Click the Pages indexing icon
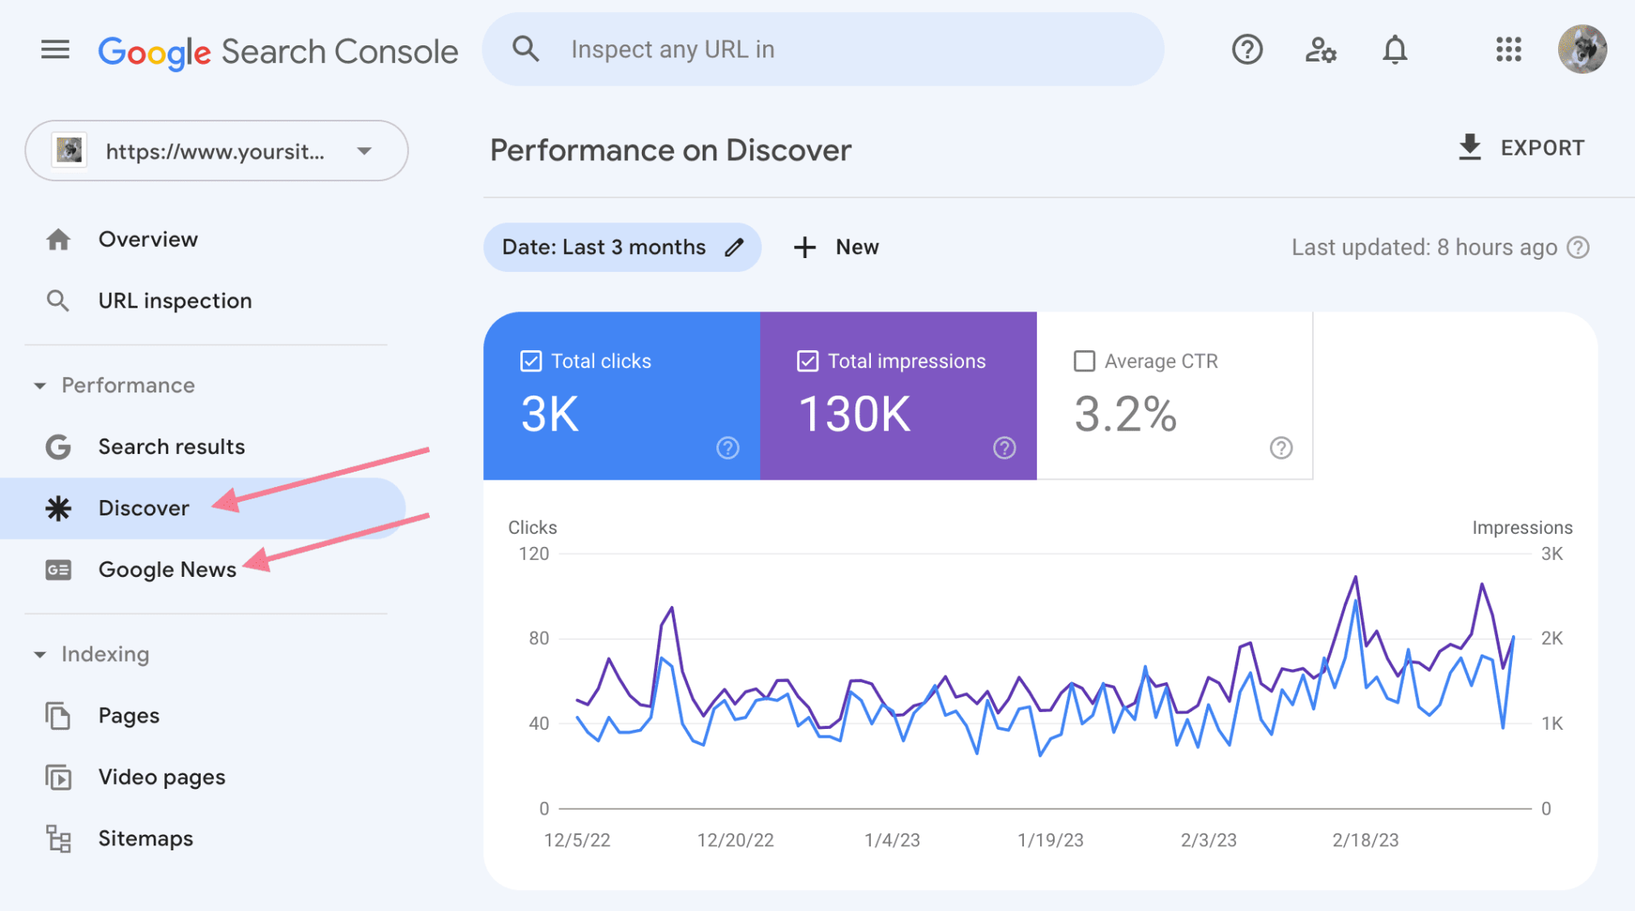This screenshot has height=911, width=1635. tap(59, 714)
